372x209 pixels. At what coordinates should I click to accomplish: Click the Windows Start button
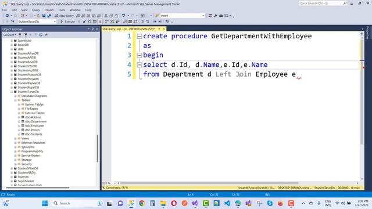45,203
